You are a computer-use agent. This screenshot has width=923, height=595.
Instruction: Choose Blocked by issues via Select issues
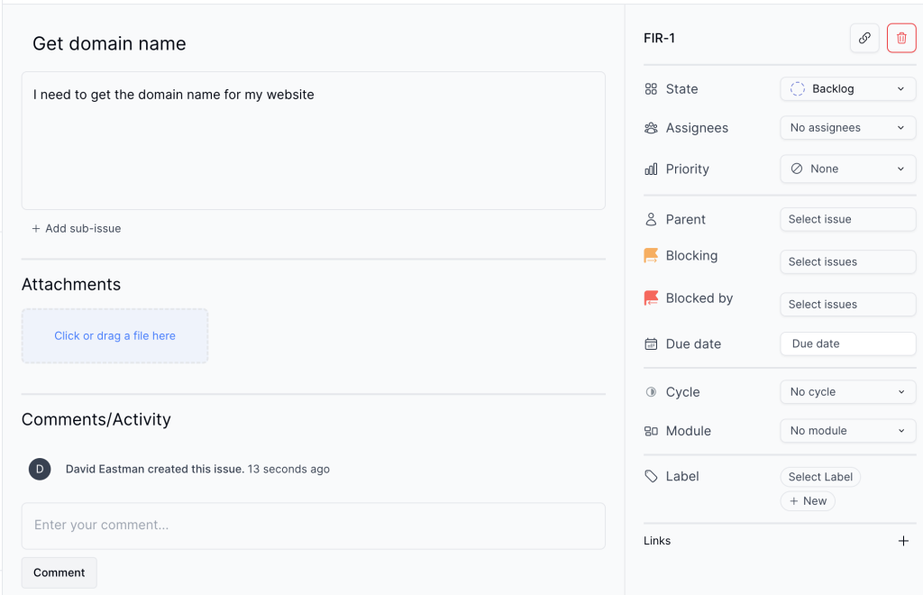[x=847, y=305]
